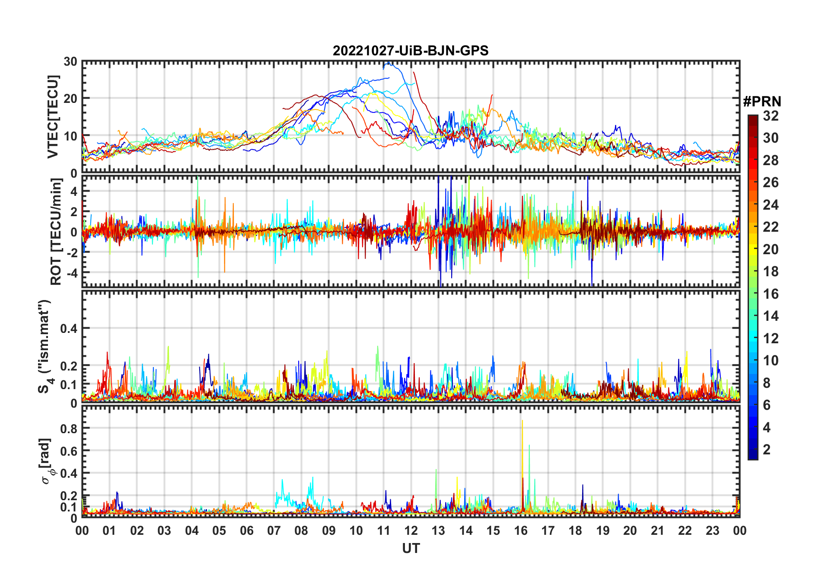Image resolution: width=822 pixels, height=575 pixels.
Task: Click UT axis hour label 05
Action: [x=219, y=530]
